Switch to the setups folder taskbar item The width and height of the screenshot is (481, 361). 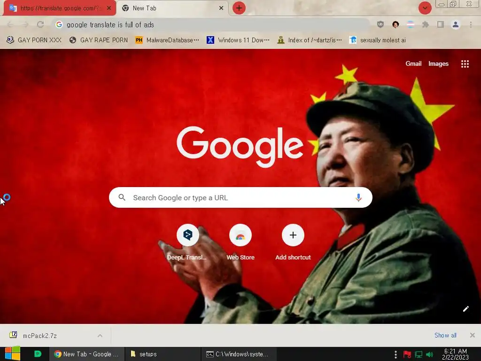[x=163, y=354]
